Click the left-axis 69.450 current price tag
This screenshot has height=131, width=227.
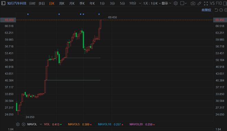tap(8, 20)
